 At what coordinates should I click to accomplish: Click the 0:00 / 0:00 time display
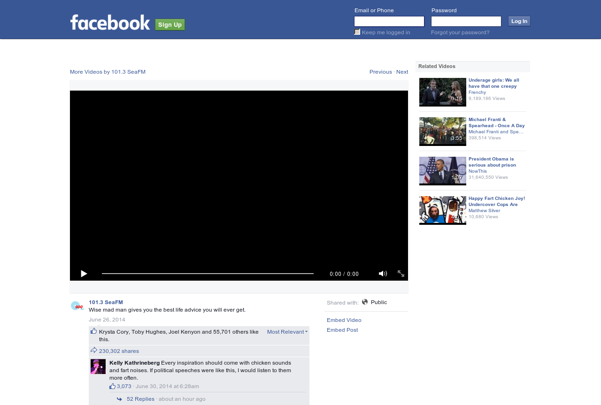344,274
